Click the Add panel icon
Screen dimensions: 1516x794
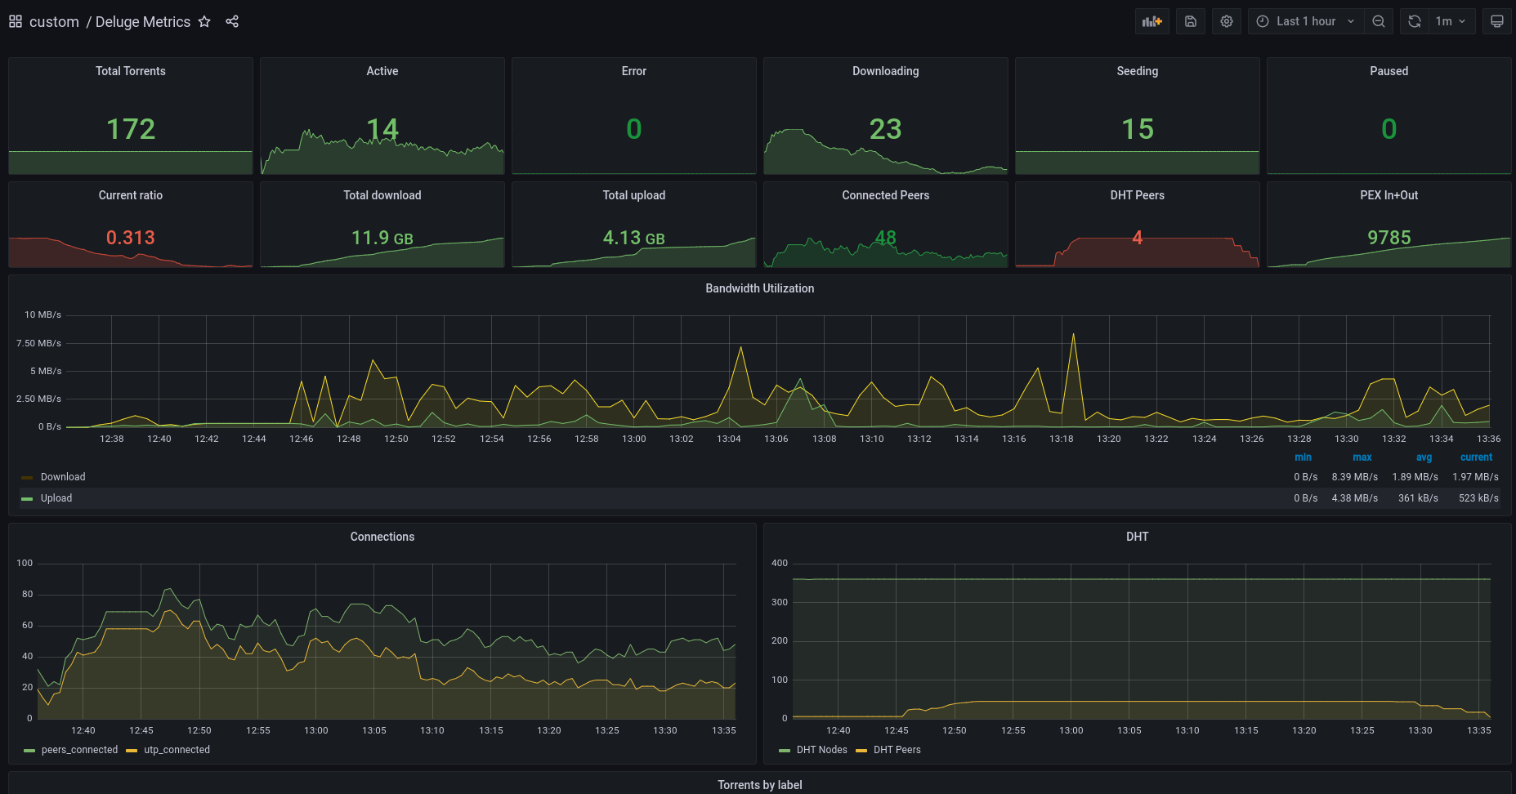point(1152,21)
